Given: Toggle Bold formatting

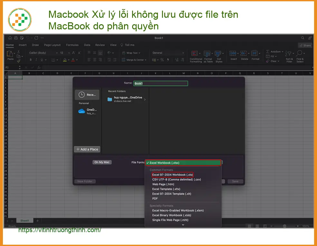Looking at the screenshot, I should [x=31, y=60].
